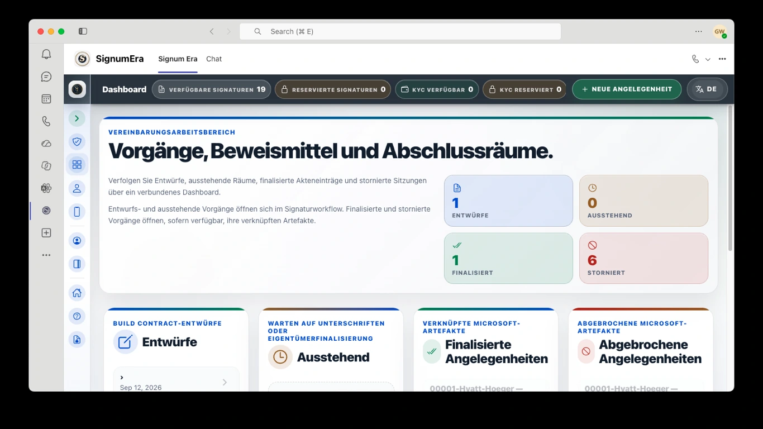Click the clock logo in the Dashboard bar
Viewport: 763px width, 429px height.
(77, 89)
